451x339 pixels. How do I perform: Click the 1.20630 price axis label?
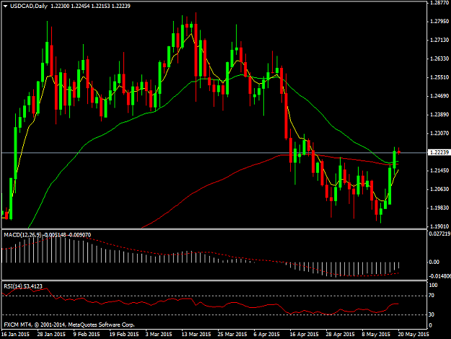439,189
